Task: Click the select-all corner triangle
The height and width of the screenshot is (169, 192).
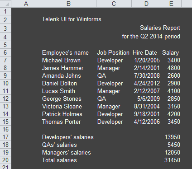Action: pyautogui.click(x=5, y=4)
